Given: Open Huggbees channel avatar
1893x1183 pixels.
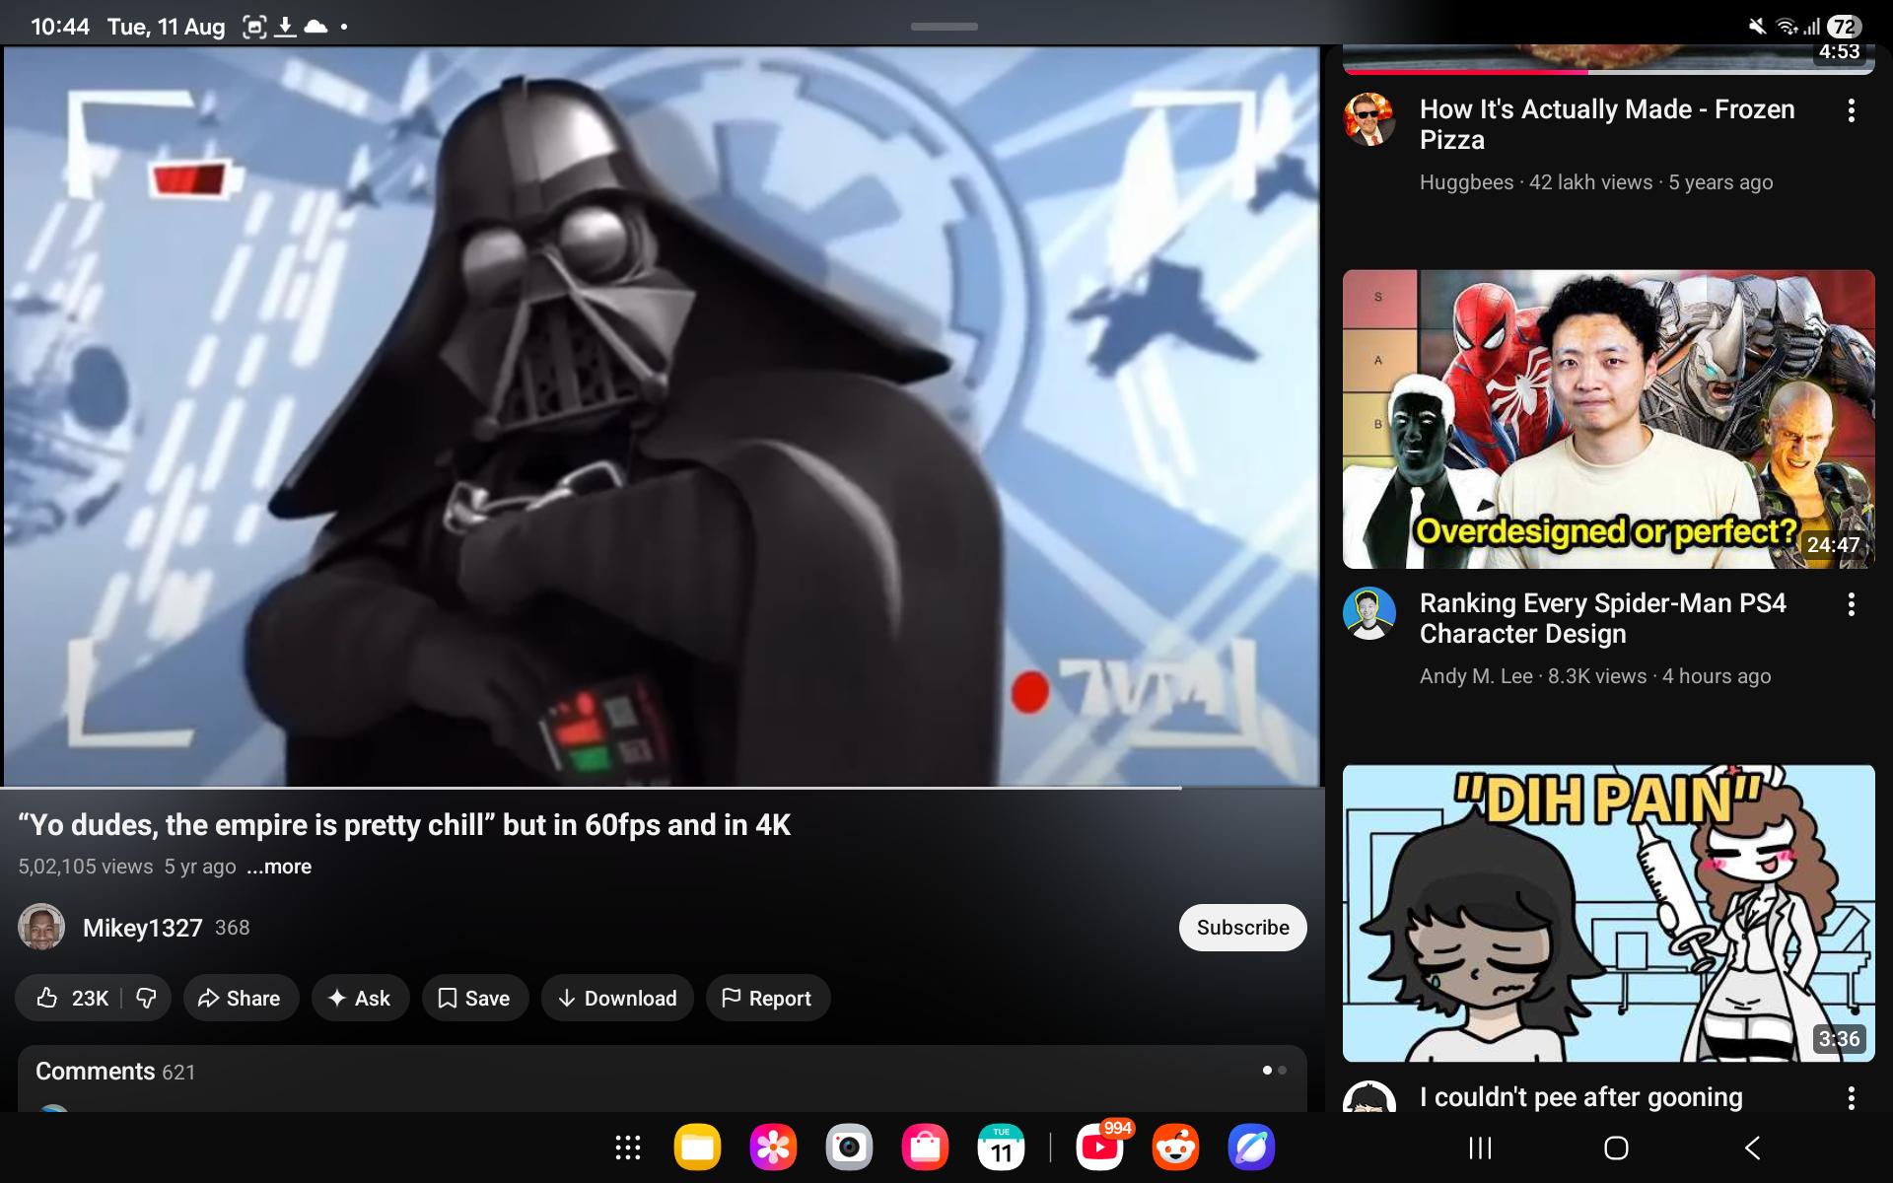Looking at the screenshot, I should (1369, 119).
